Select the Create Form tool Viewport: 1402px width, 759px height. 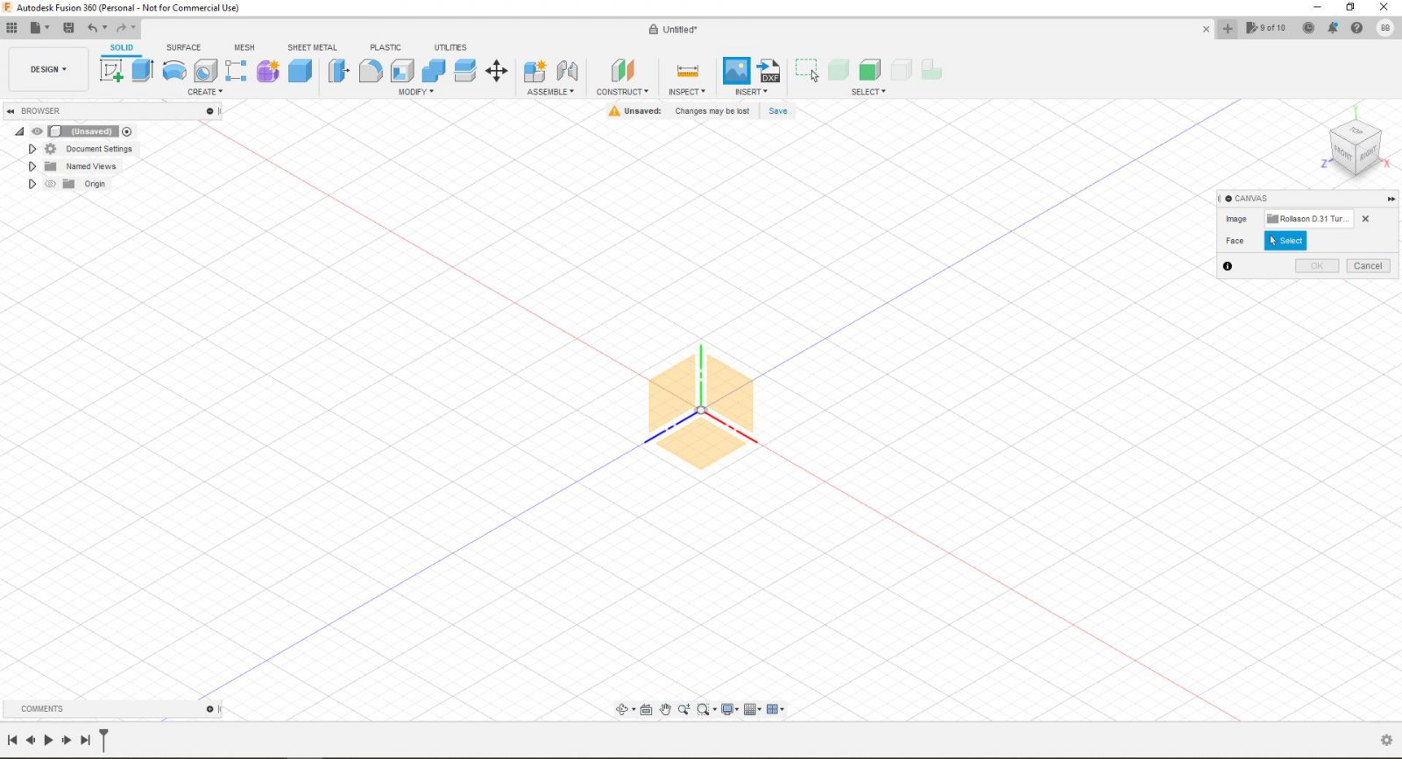[x=268, y=71]
